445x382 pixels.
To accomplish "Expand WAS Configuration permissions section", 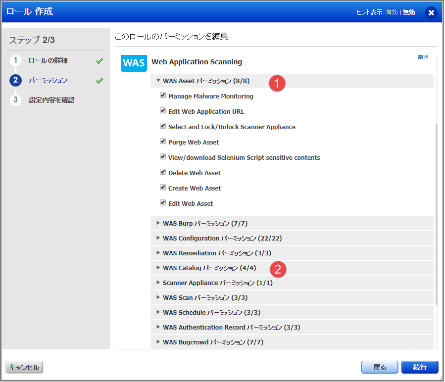I will point(158,238).
